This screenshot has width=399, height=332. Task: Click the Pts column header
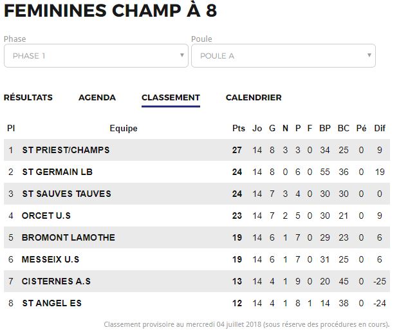[238, 128]
